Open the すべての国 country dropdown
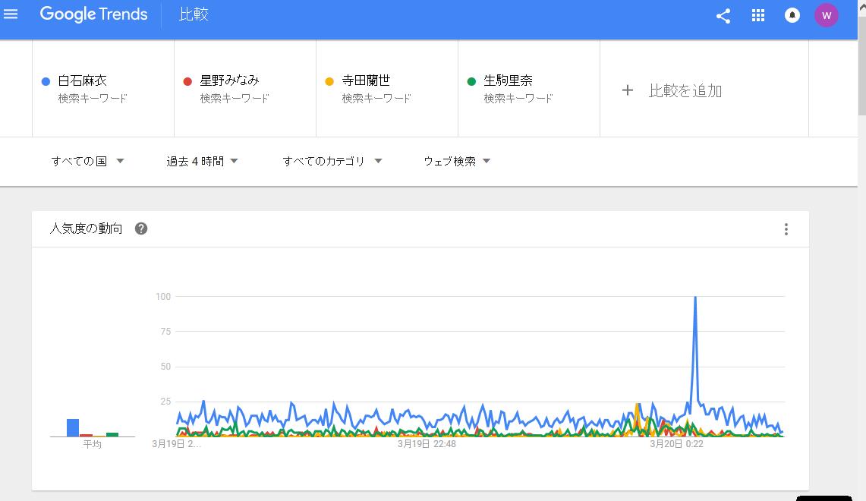 pos(87,161)
